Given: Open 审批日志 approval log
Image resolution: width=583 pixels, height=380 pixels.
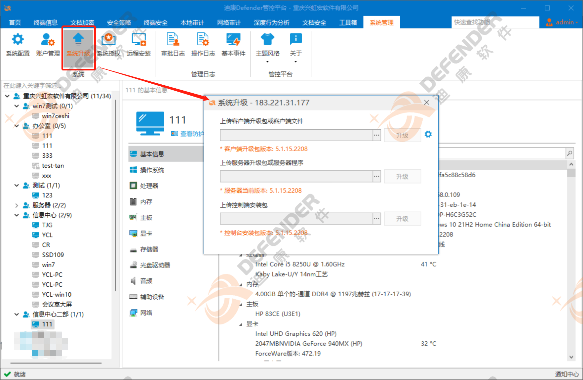Looking at the screenshot, I should [x=173, y=44].
